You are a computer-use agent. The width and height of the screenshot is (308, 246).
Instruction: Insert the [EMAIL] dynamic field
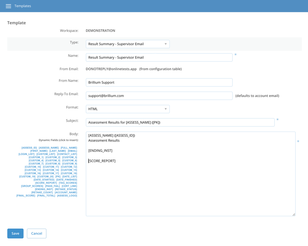72,151
